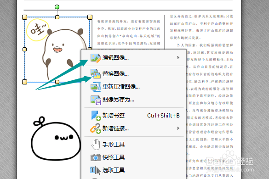
Task: Click the top-middle handle of selected image
Action: (57, 17)
